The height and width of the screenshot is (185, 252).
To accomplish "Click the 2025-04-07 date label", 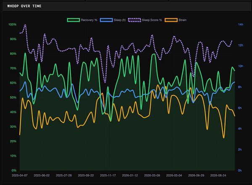I will pyautogui.click(x=20, y=175).
